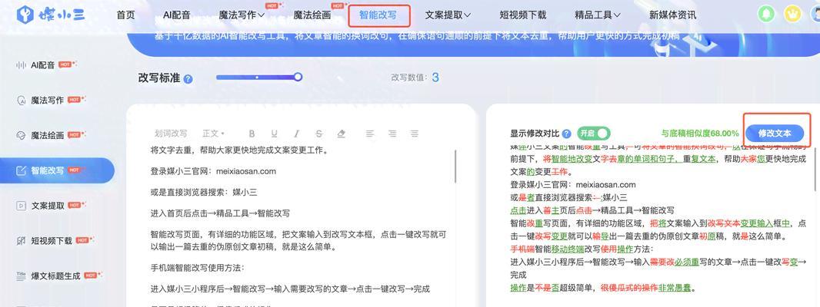Align text left in editor
Image resolution: width=820 pixels, height=307 pixels.
[370, 134]
